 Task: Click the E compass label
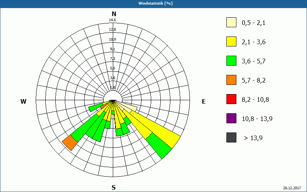[204, 101]
